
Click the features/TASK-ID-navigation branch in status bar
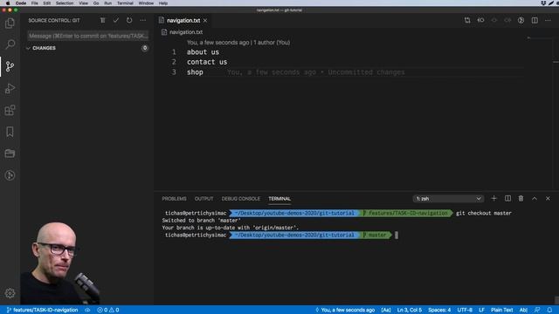pos(42,310)
